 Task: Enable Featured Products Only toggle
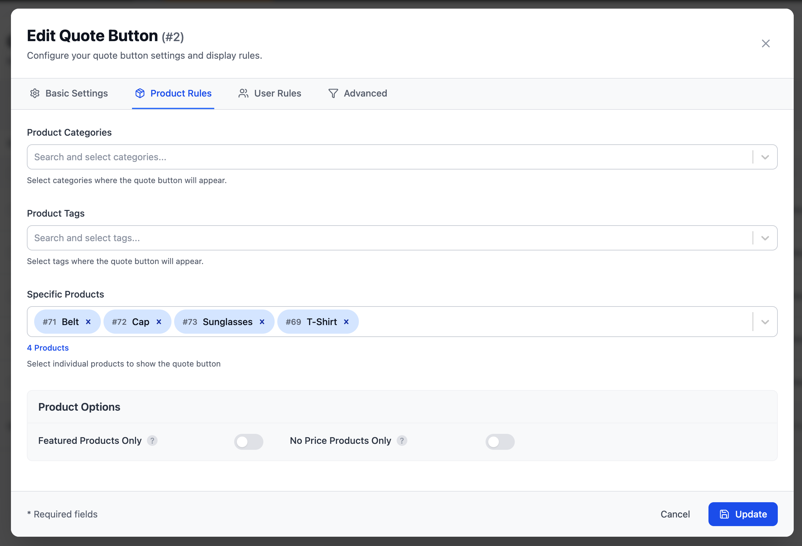pyautogui.click(x=248, y=442)
